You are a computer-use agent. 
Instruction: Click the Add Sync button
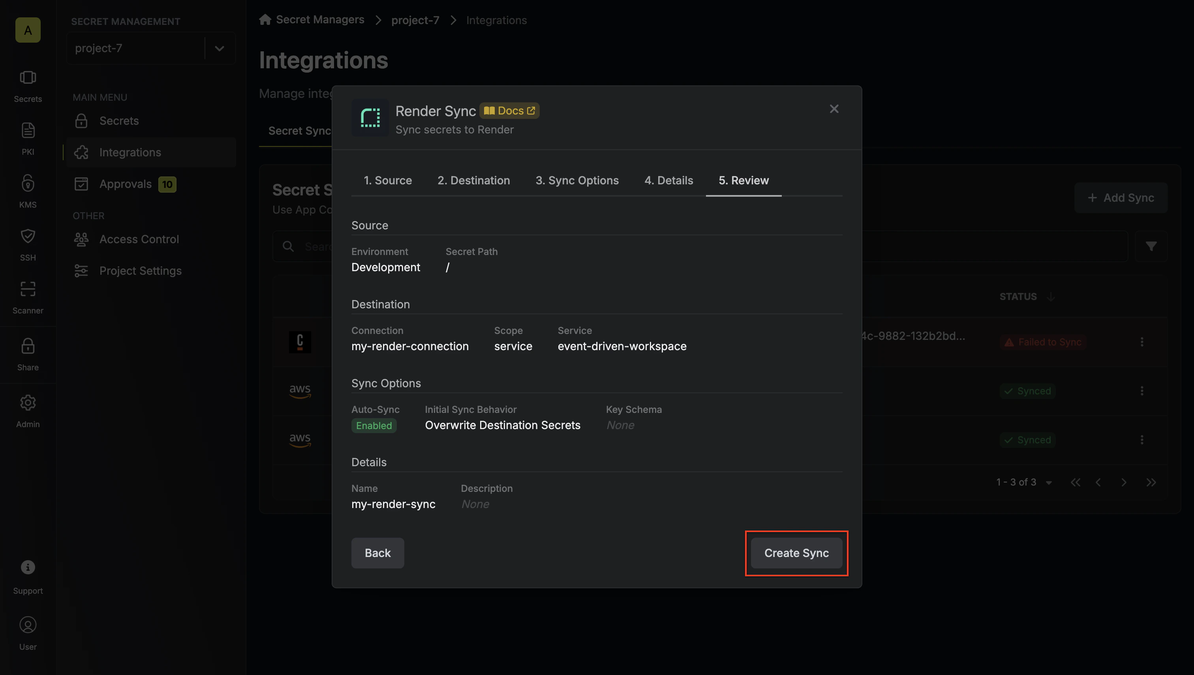point(1121,198)
